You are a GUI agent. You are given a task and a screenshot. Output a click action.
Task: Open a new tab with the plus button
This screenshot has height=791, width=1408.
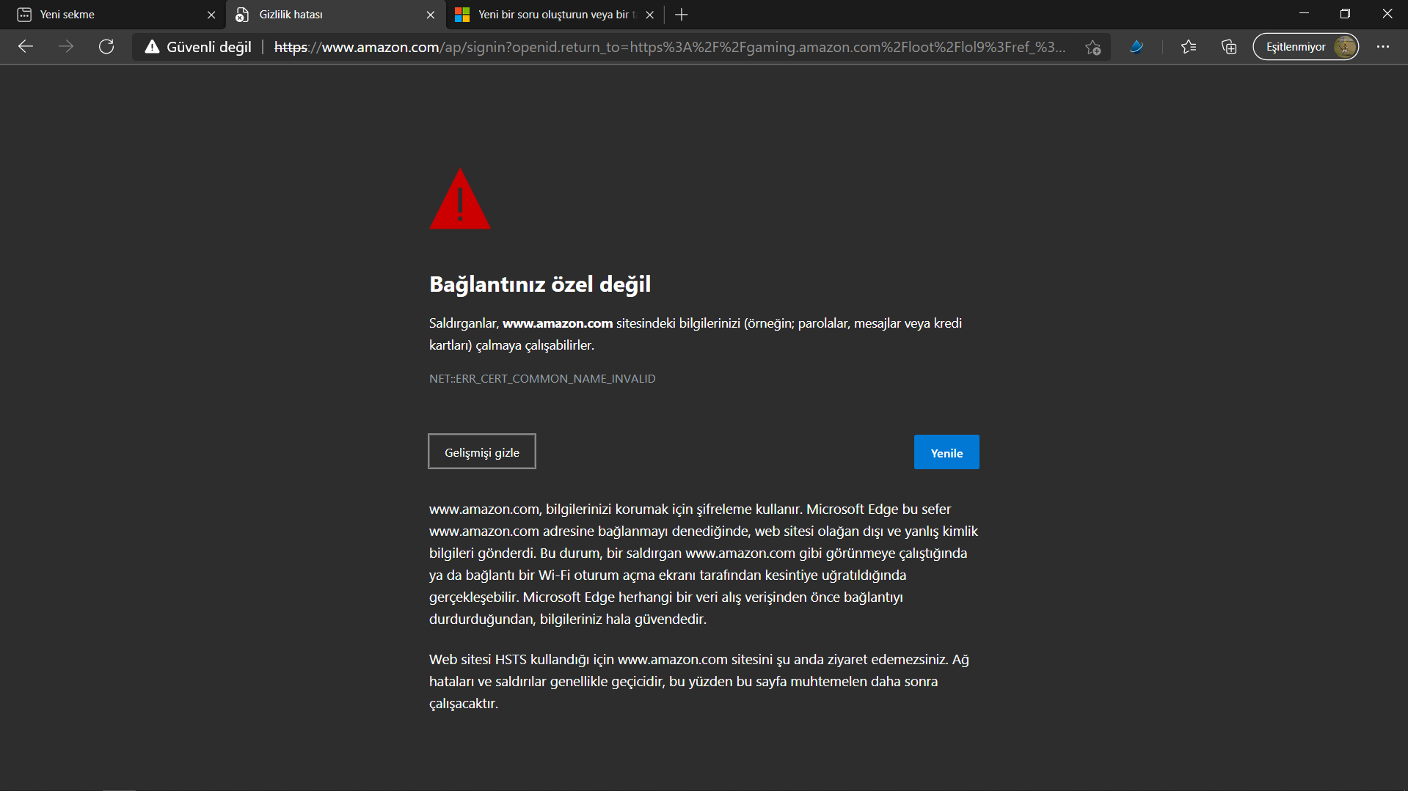click(682, 15)
